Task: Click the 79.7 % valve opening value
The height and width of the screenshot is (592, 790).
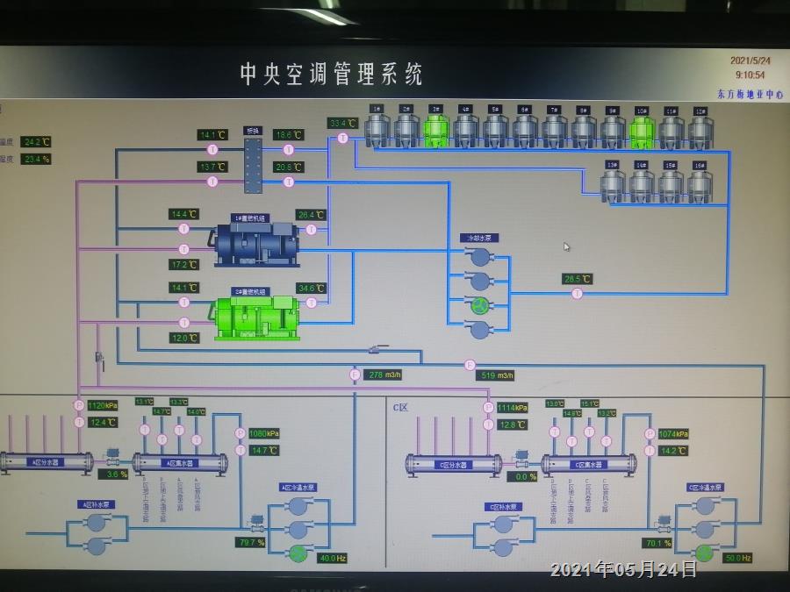Action: (x=250, y=542)
